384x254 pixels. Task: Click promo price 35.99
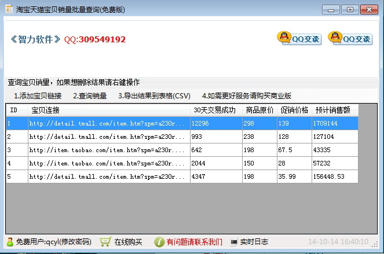click(x=287, y=176)
